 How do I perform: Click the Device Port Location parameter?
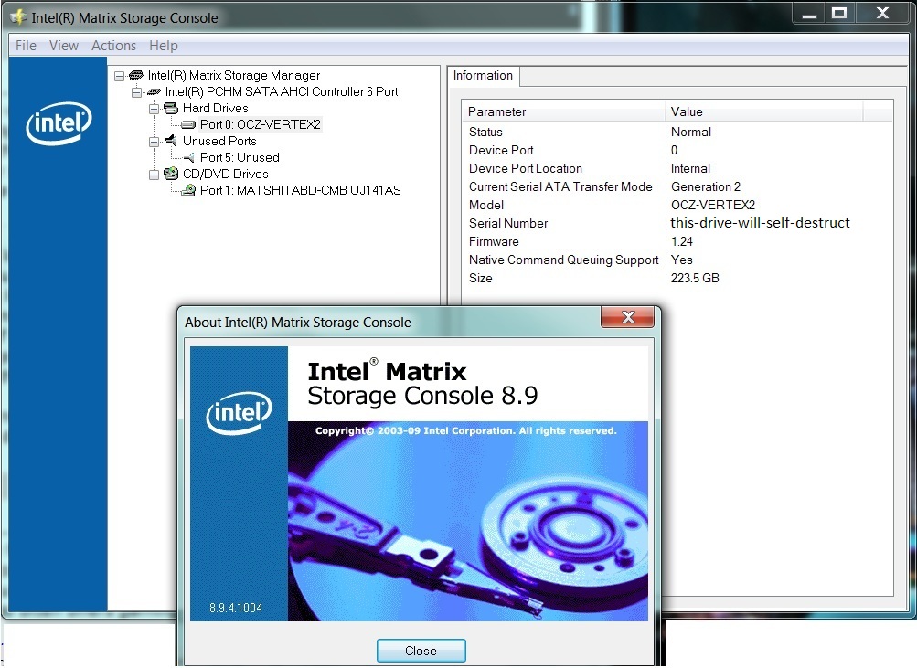[x=525, y=168]
